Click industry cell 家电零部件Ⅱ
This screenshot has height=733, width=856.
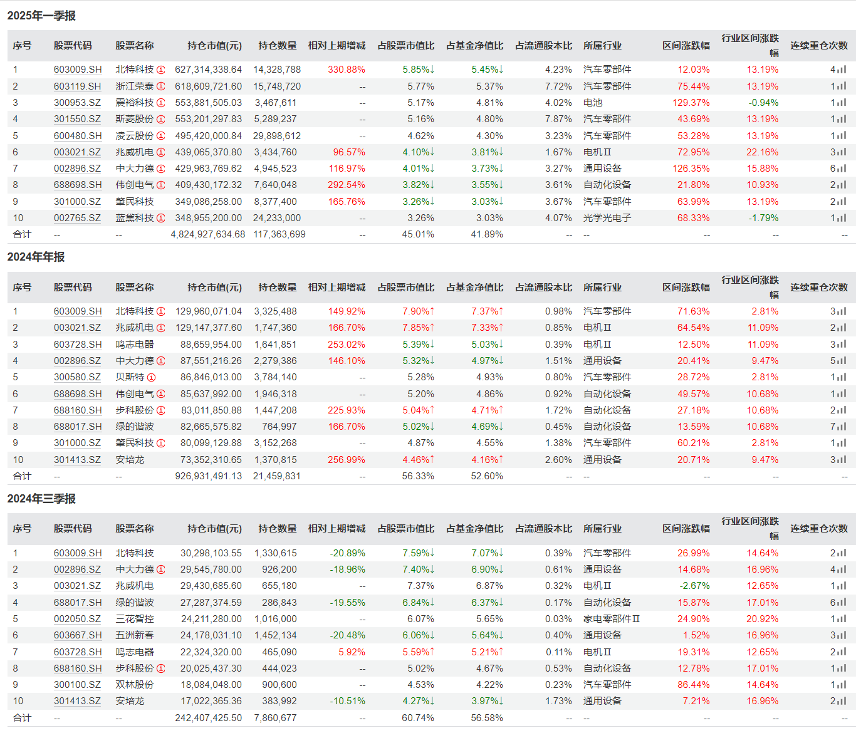pos(612,619)
